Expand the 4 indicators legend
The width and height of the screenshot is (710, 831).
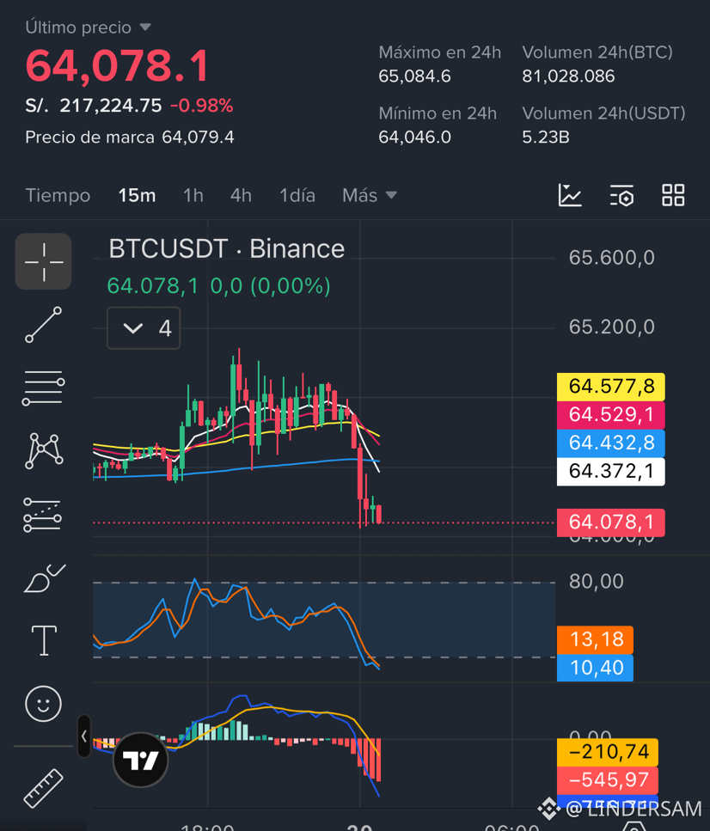point(144,328)
